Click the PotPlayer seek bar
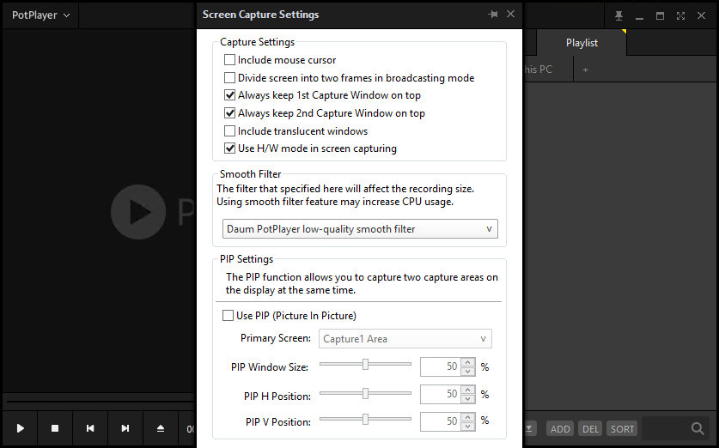The image size is (719, 448). click(100, 402)
